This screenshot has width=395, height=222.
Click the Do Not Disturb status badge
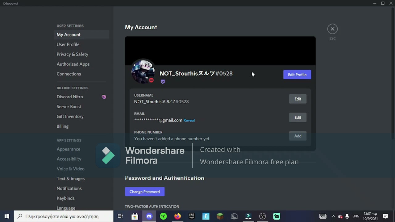tap(151, 80)
